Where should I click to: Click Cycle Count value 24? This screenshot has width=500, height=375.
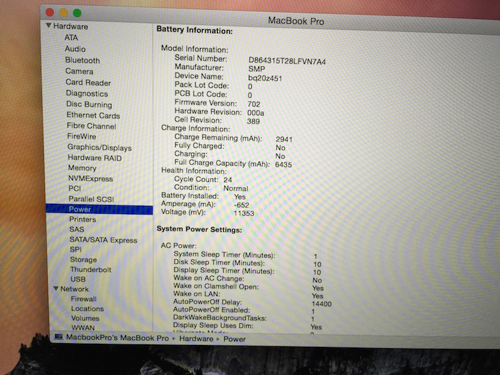tap(227, 180)
